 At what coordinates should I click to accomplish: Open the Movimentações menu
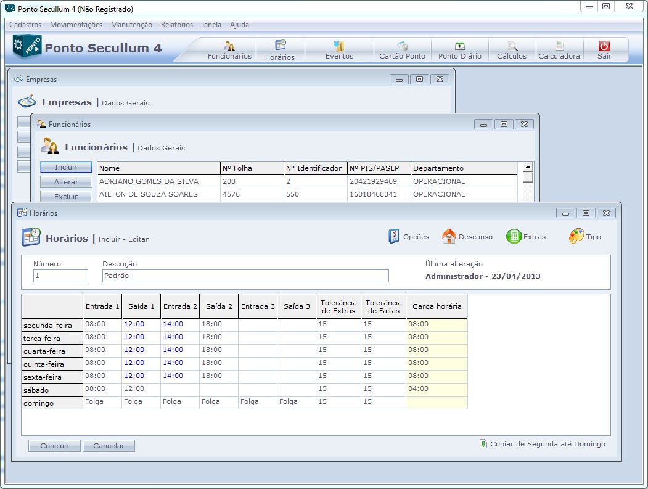pyautogui.click(x=76, y=25)
